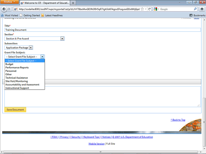Go back using the browser back arrow

(x=4, y=9)
